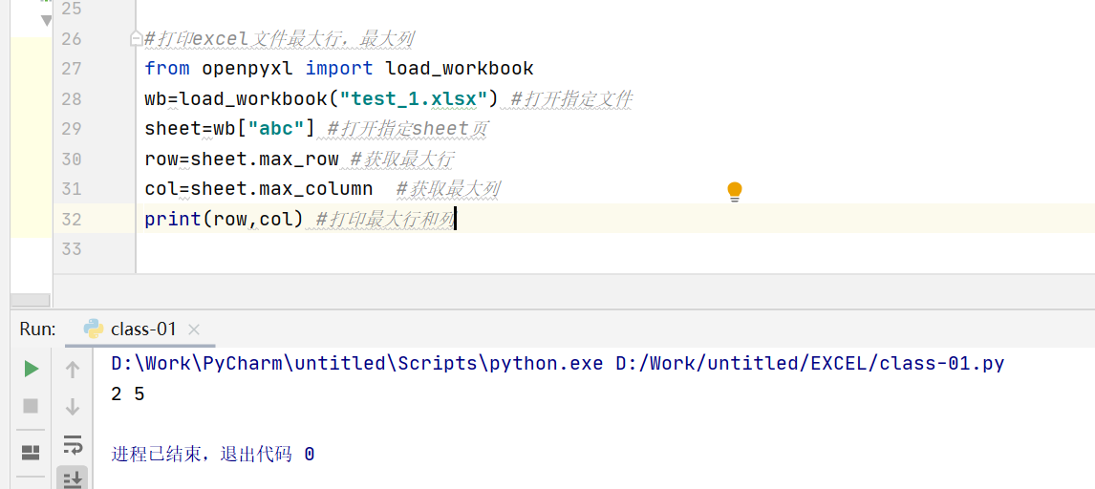Click the Python icon on class-01 tab
This screenshot has height=489, width=1095.
94,329
